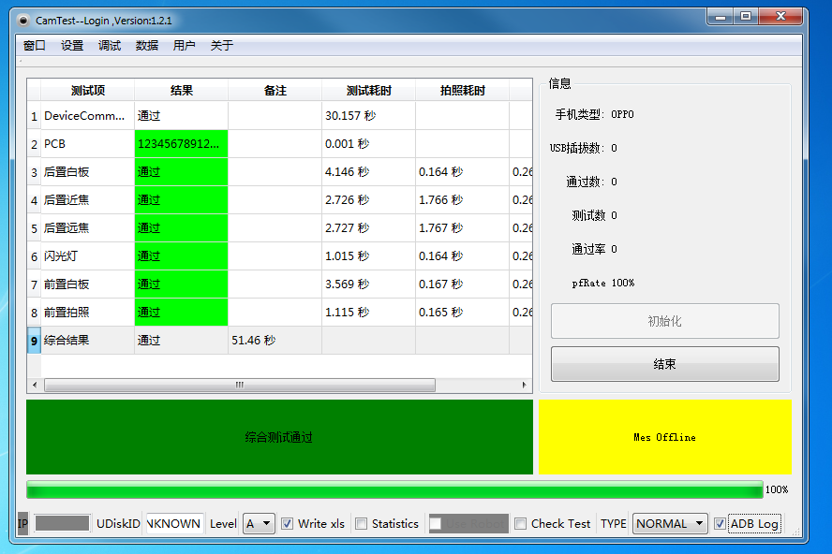
Task: Enable the Check Test checkbox
Action: (x=521, y=524)
